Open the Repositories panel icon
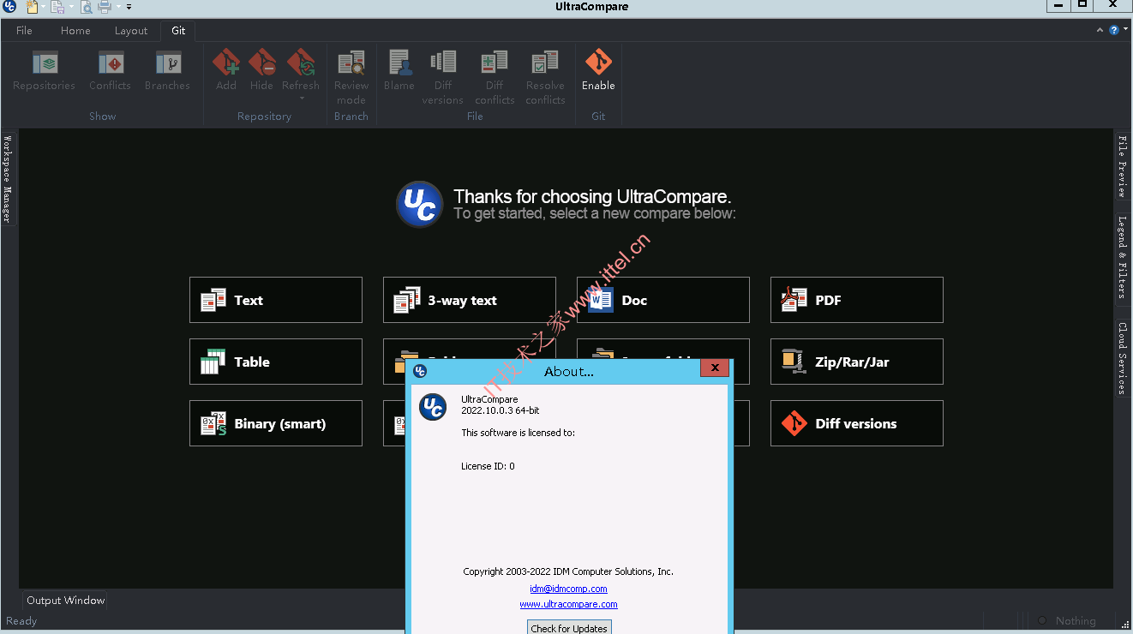Viewport: 1133px width, 634px height. [x=45, y=63]
